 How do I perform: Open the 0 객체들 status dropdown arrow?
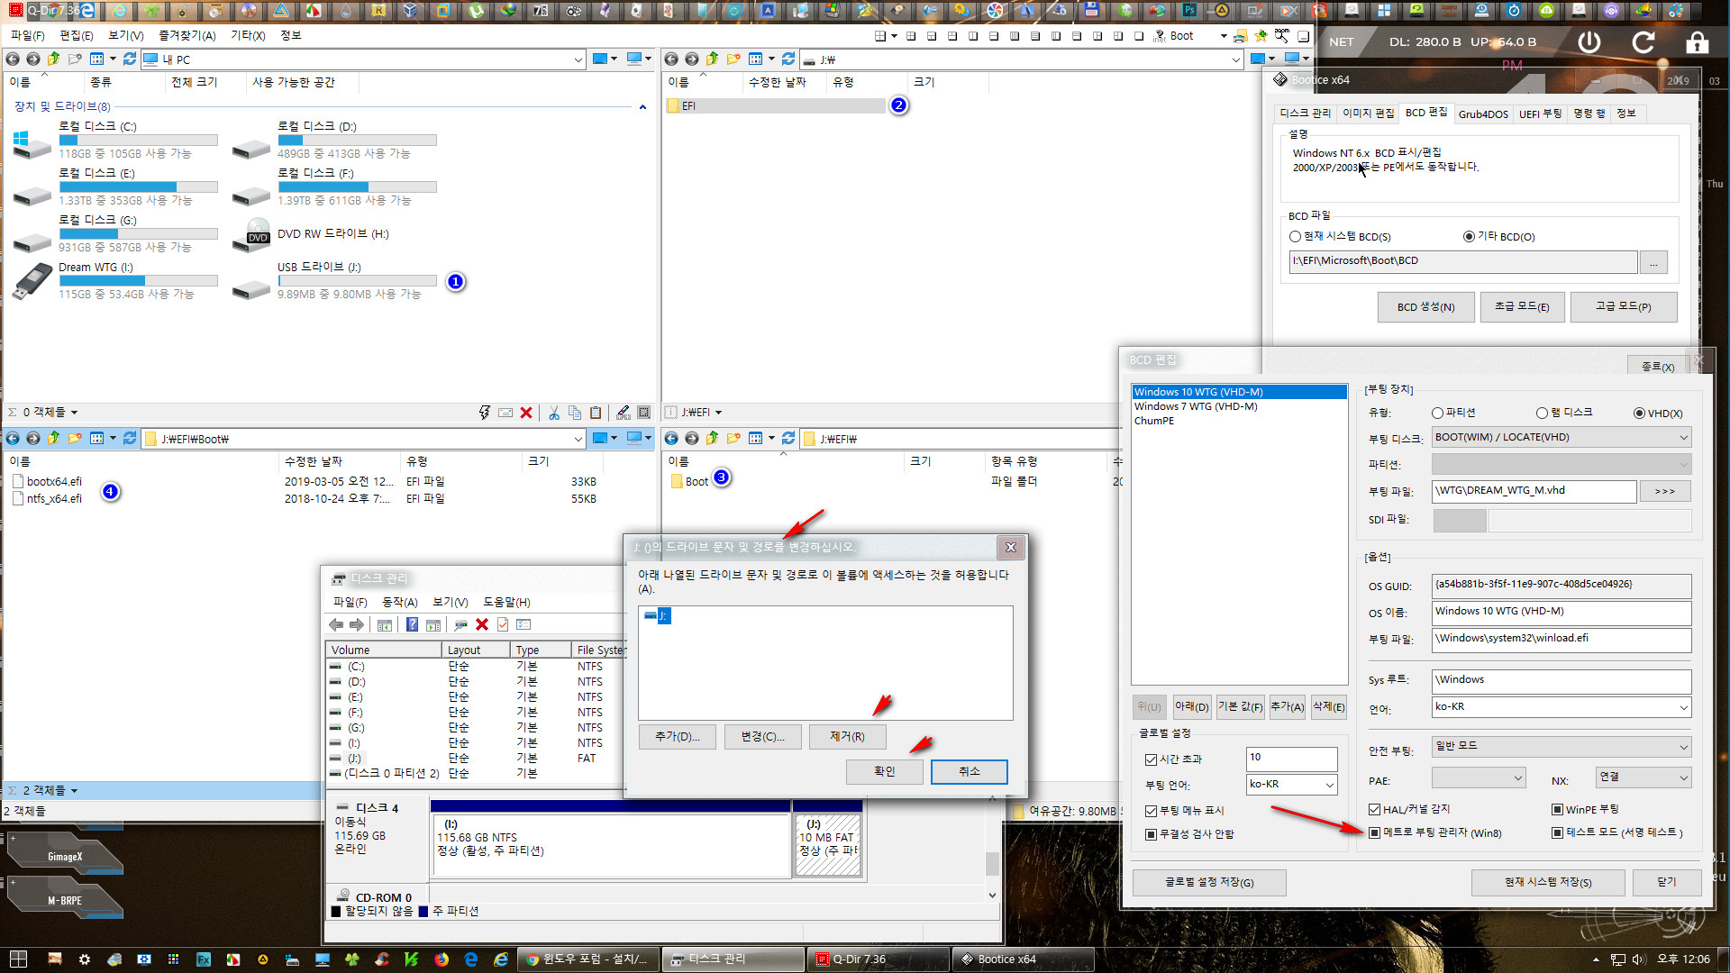pyautogui.click(x=74, y=413)
